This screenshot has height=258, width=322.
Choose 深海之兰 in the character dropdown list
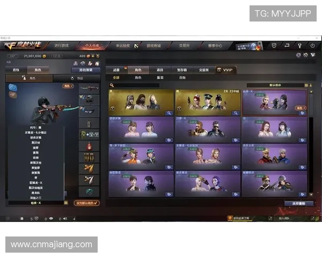pyautogui.click(x=36, y=198)
